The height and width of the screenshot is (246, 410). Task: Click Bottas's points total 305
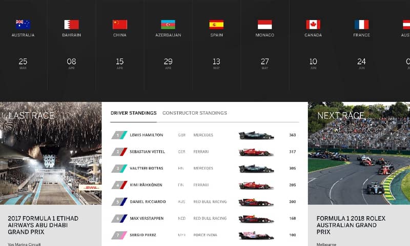tap(292, 169)
